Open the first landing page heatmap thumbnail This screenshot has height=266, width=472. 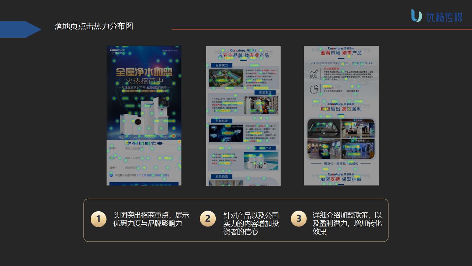tap(144, 116)
